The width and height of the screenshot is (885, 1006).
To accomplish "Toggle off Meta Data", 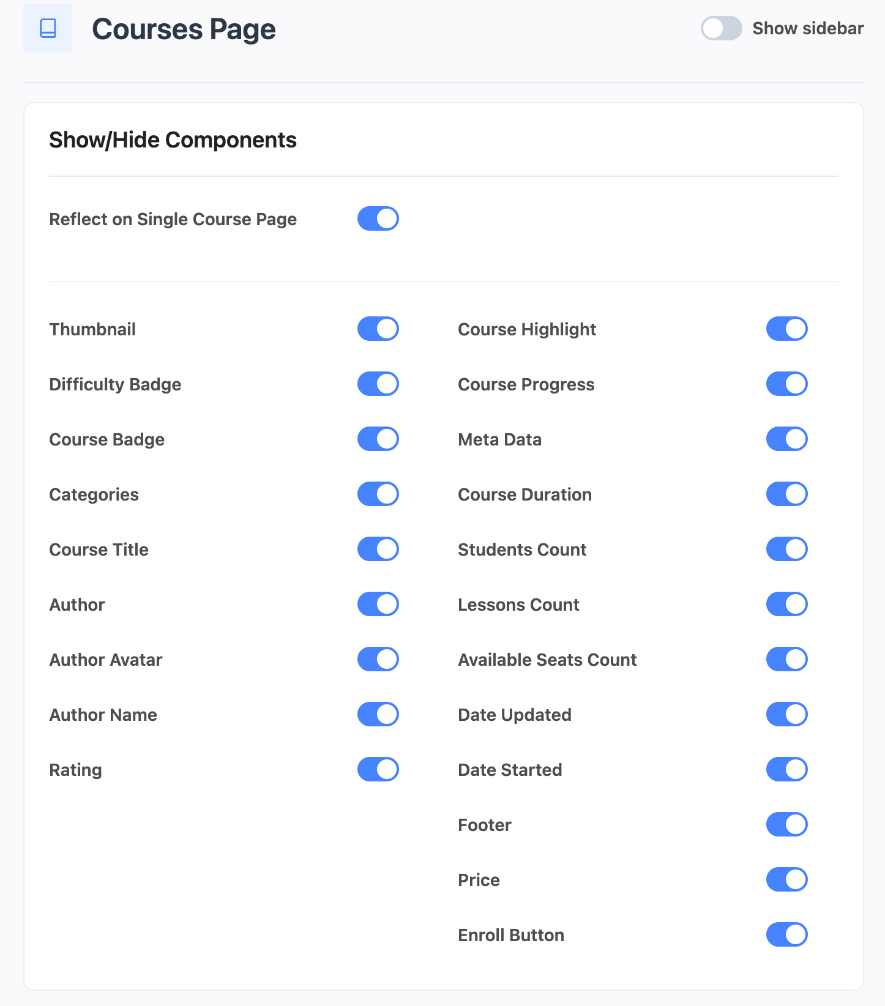I will pyautogui.click(x=787, y=439).
